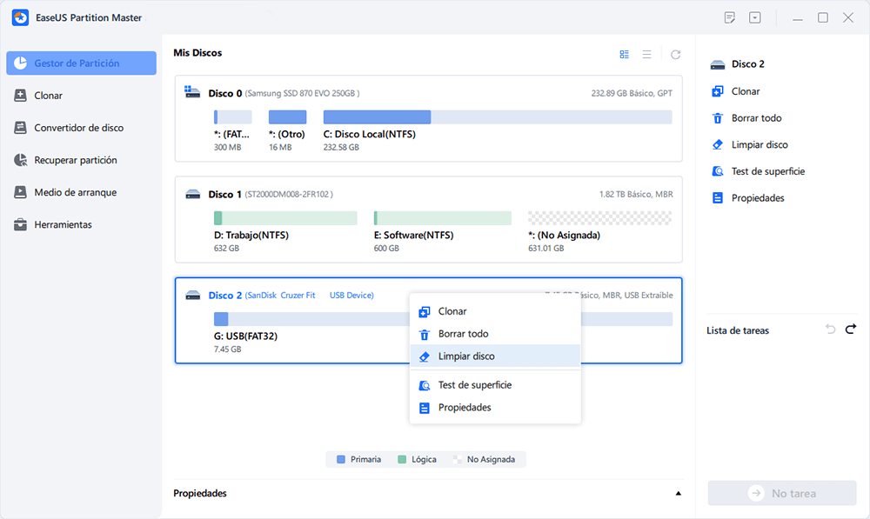Screen dimensions: 870x519
Task: Open Medio de arranque section
Action: tap(81, 192)
